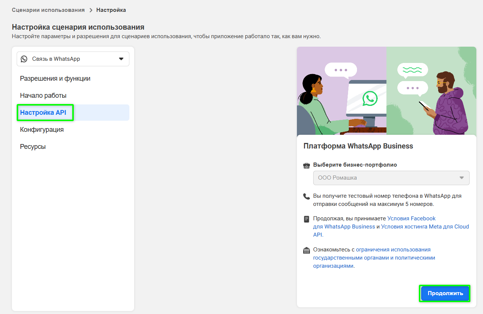The image size is (483, 314).
Task: Open Условия хостинга Meta для Cloud API link
Action: pos(425,227)
